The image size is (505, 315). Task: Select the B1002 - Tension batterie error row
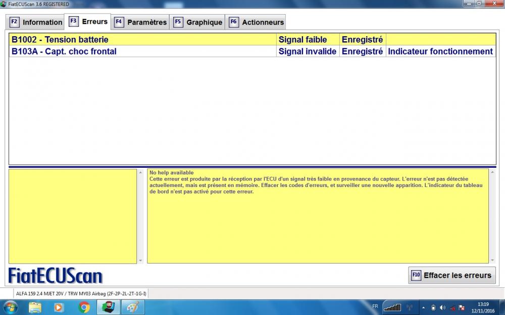click(x=252, y=39)
